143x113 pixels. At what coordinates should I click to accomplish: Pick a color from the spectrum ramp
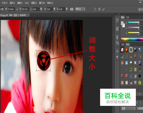click(132, 39)
